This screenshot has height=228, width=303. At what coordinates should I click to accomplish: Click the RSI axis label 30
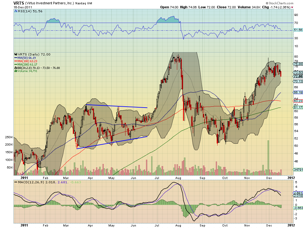(x=296, y=38)
